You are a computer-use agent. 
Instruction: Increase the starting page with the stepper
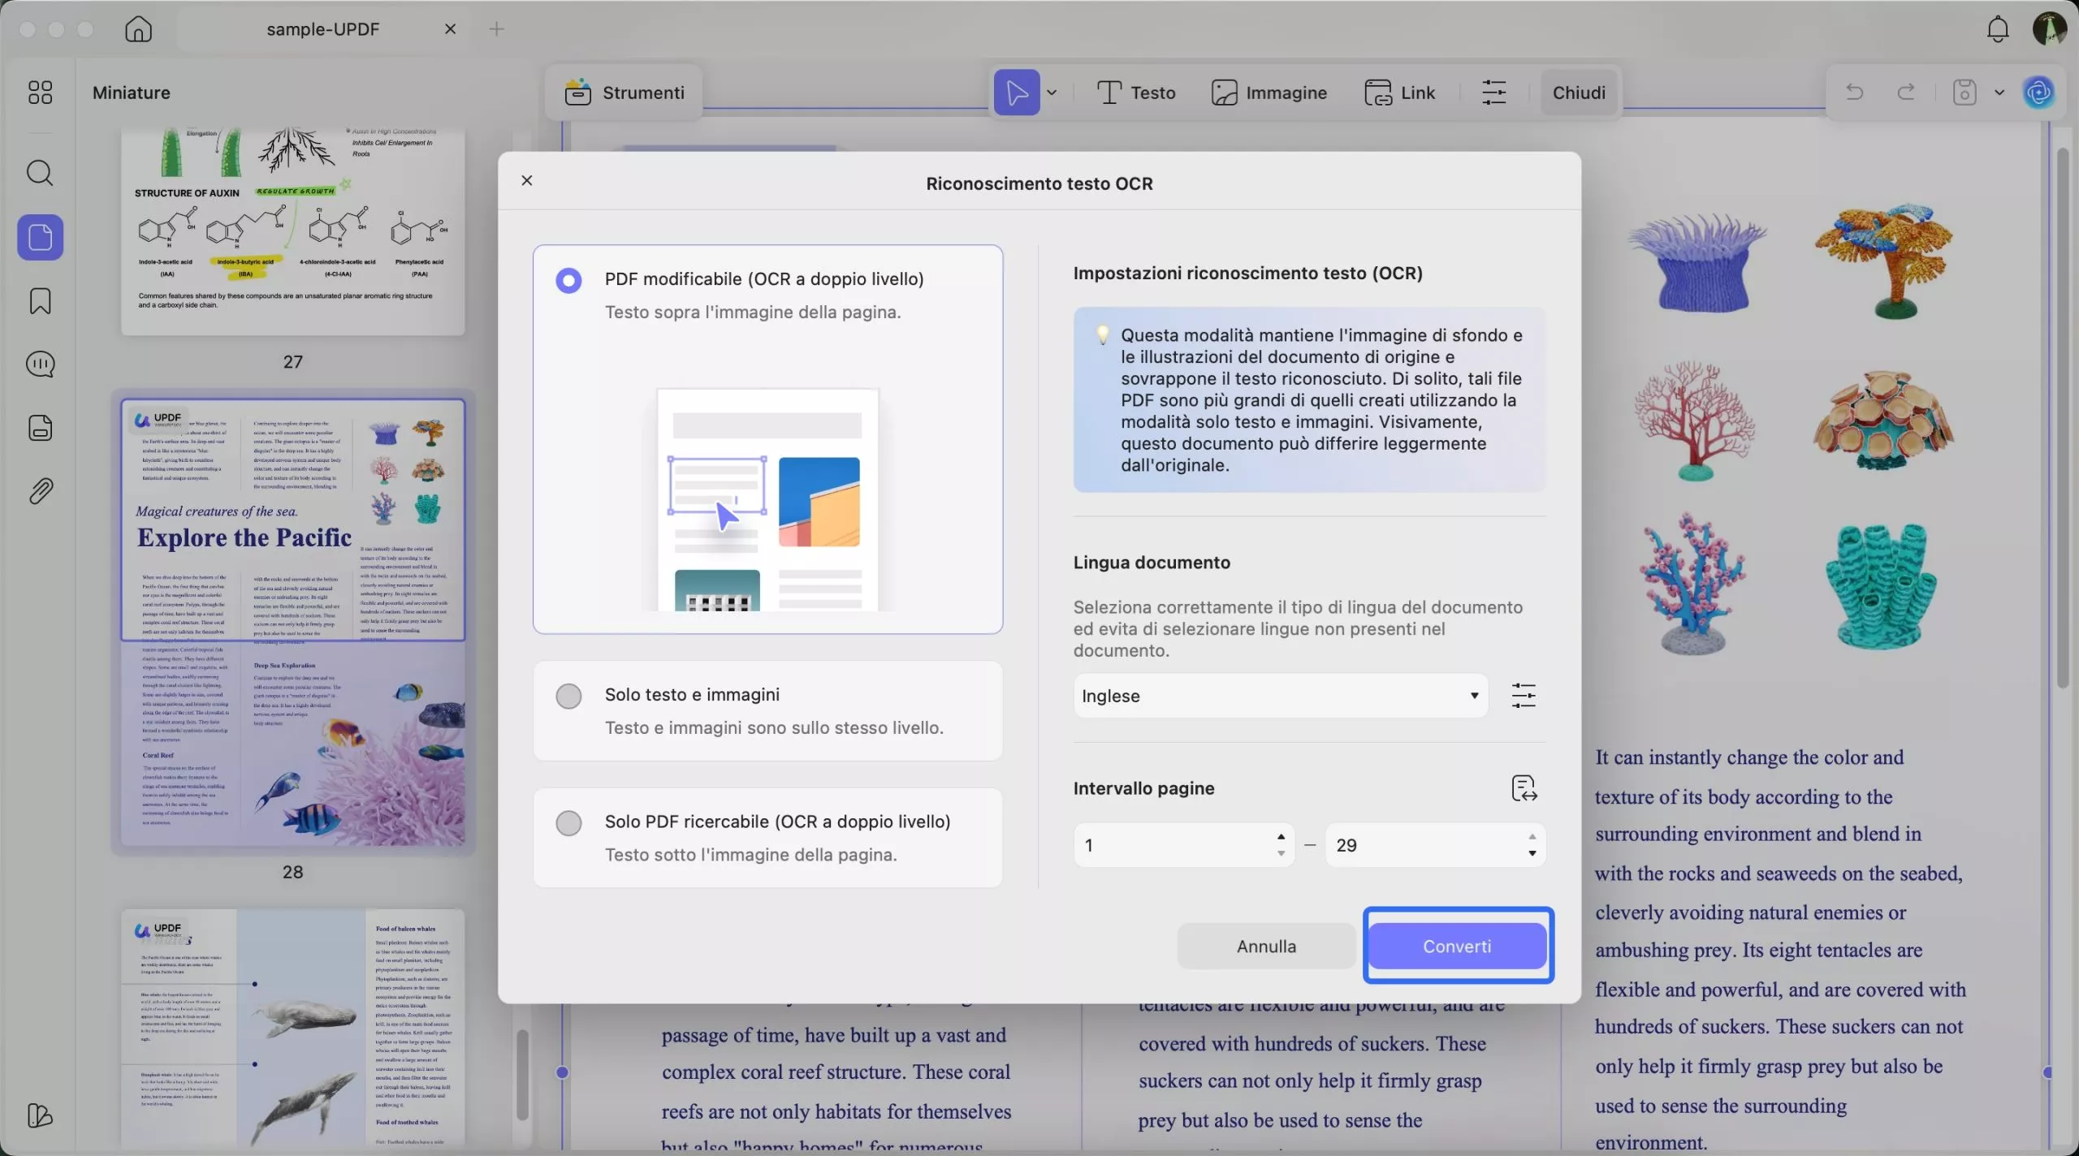click(1280, 837)
